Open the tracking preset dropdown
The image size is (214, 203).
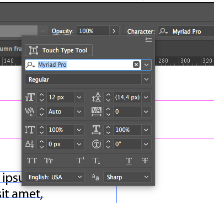(146, 111)
